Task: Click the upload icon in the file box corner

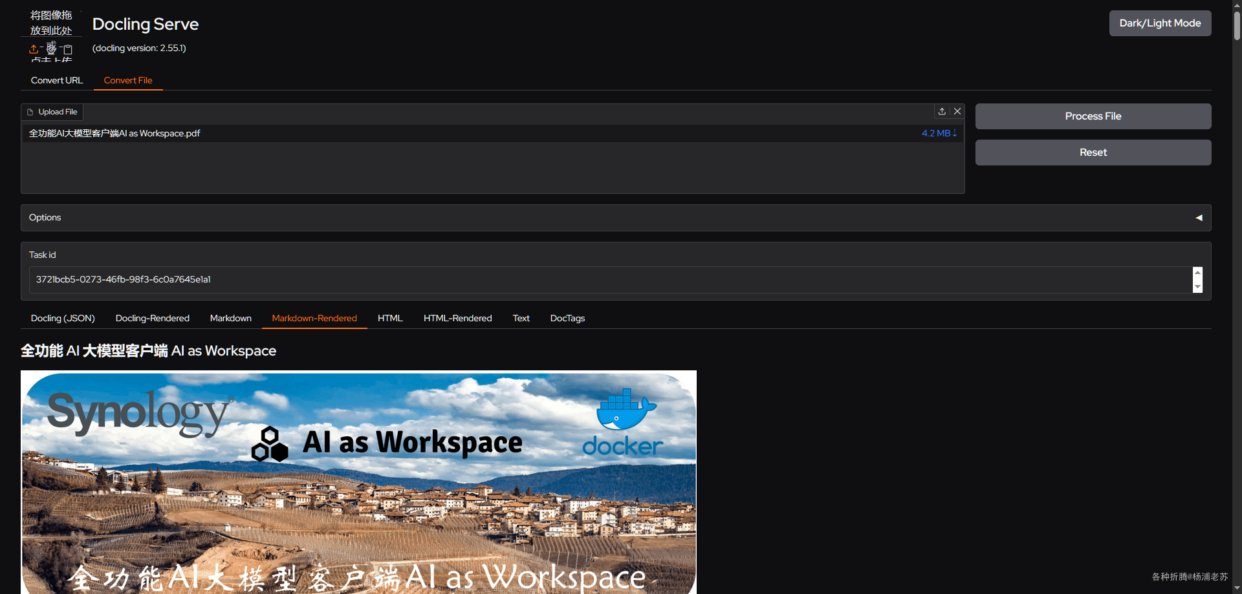Action: click(942, 111)
